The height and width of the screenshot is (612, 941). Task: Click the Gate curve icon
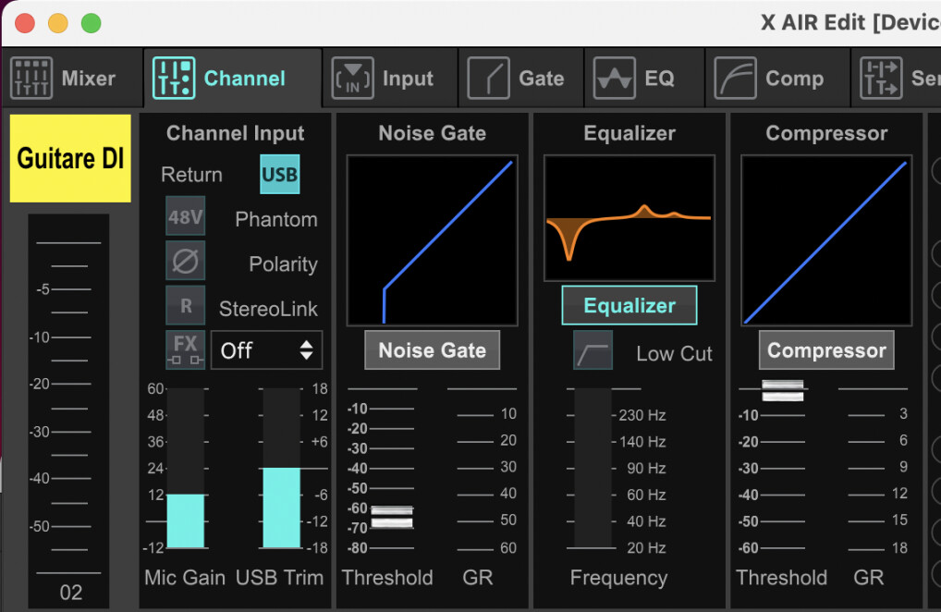488,78
